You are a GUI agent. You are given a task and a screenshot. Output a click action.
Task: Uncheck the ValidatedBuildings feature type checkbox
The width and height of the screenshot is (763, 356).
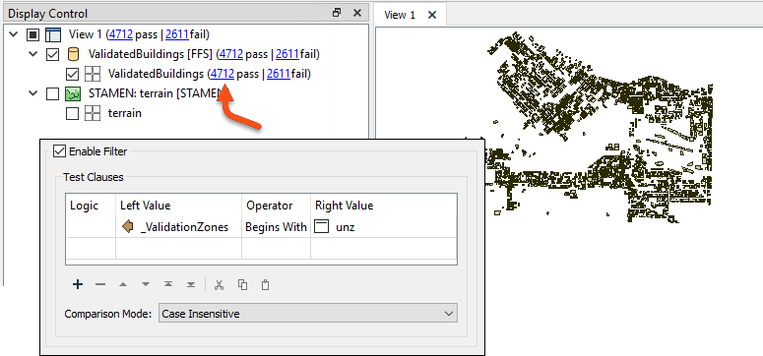coord(72,74)
